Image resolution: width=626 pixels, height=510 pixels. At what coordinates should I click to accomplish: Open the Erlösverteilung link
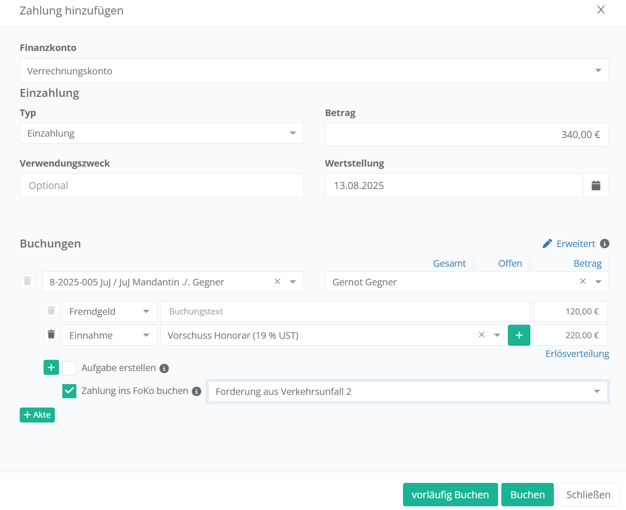pos(577,354)
